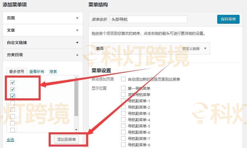Expand the 自定义链接 panel arrow on the left

coord(77,43)
